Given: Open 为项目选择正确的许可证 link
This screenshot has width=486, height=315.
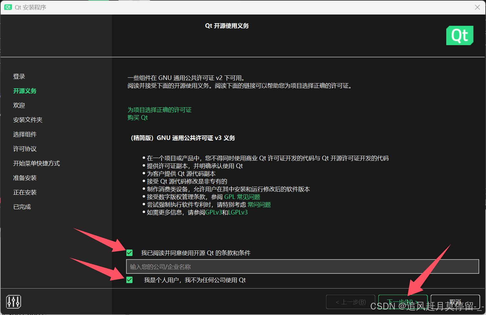Looking at the screenshot, I should coord(160,110).
